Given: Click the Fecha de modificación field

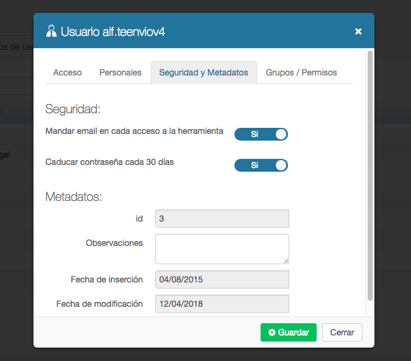Looking at the screenshot, I should point(222,304).
